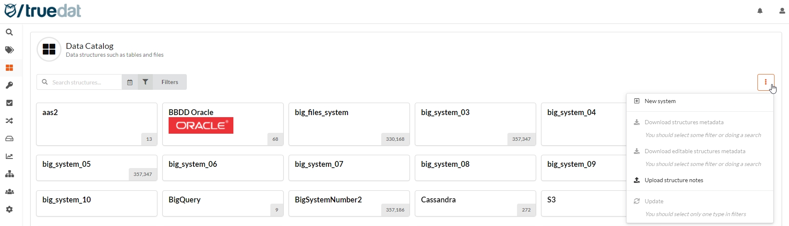
Task: Collapse the three-dot actions menu
Action: click(x=765, y=82)
